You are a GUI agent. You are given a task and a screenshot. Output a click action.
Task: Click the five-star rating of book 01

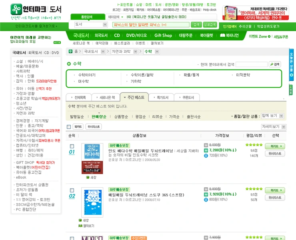(x=254, y=145)
